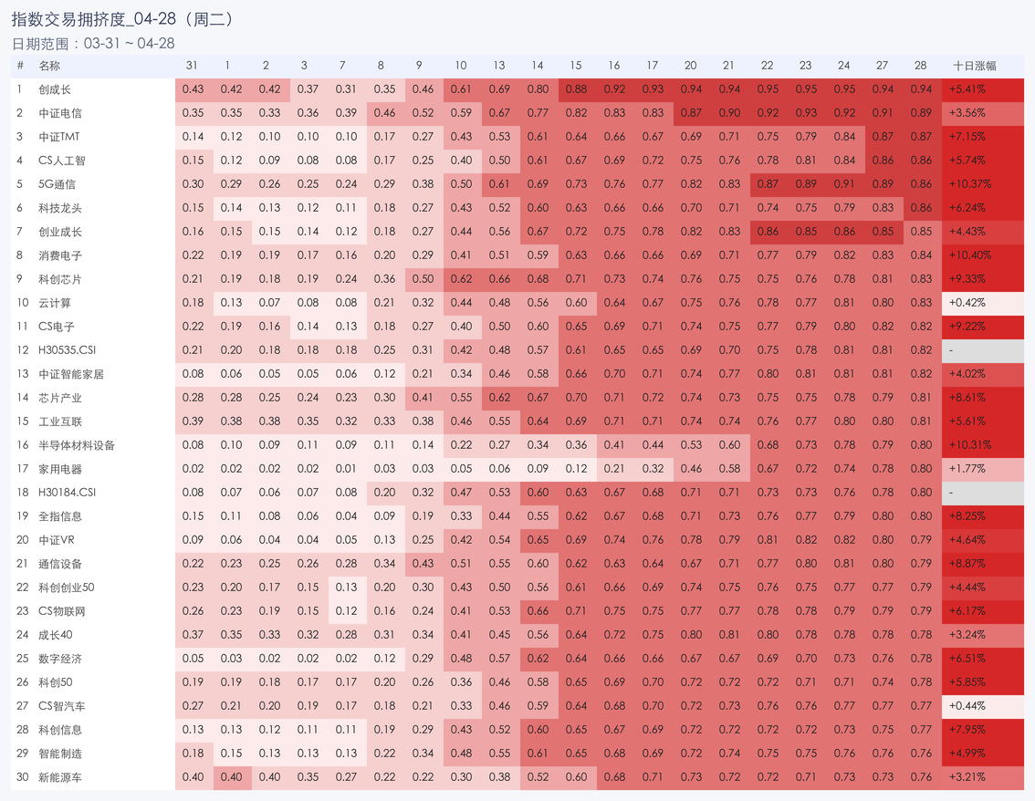Click the 日期范围 03-31 ~ 04-28 subtitle
The height and width of the screenshot is (801, 1035).
point(93,43)
